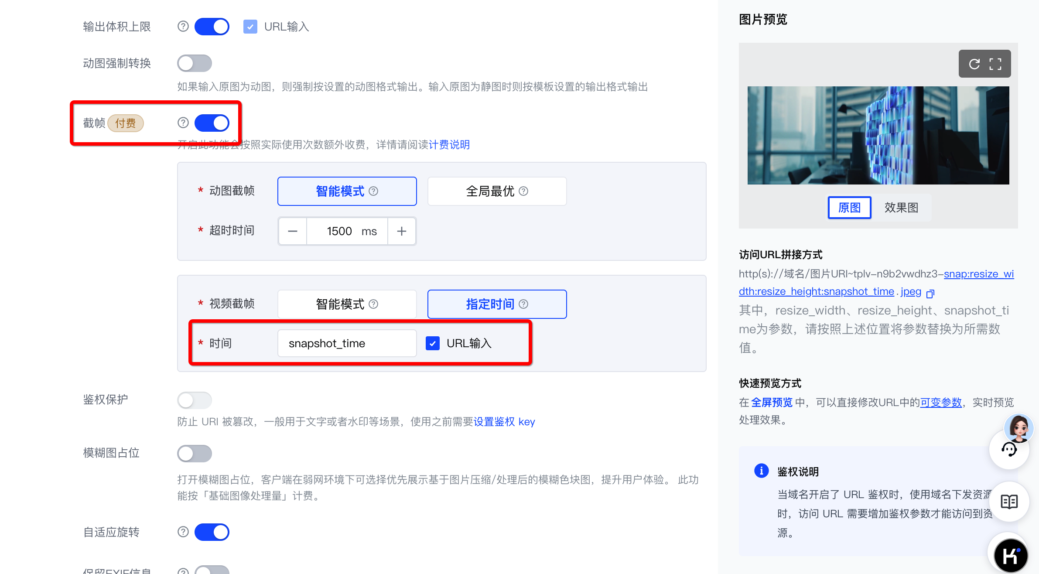Uncheck URL输入 checkbox beside snapshot_time
This screenshot has height=574, width=1039.
tap(432, 343)
